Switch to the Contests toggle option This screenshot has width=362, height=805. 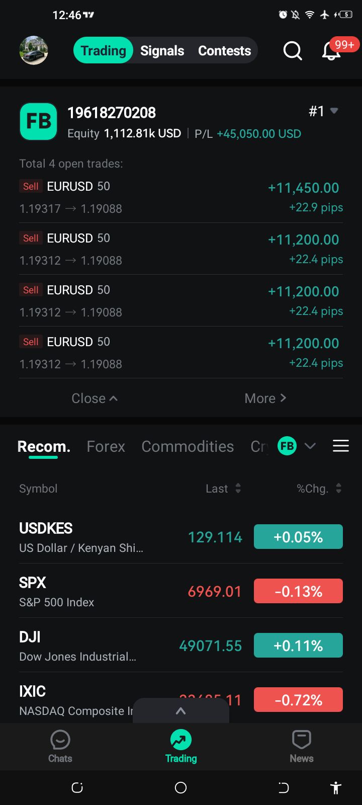(224, 51)
